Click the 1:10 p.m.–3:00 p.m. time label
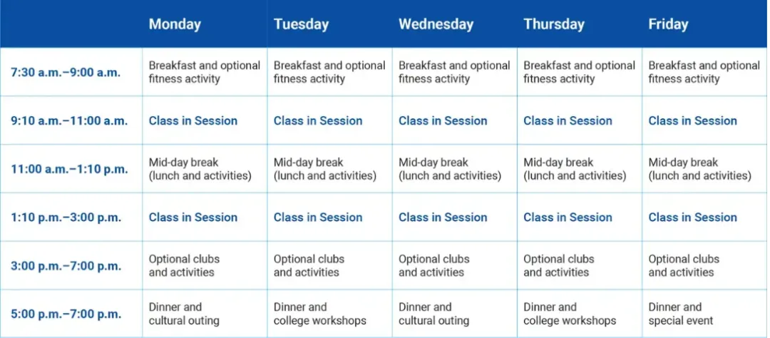 pyautogui.click(x=66, y=217)
